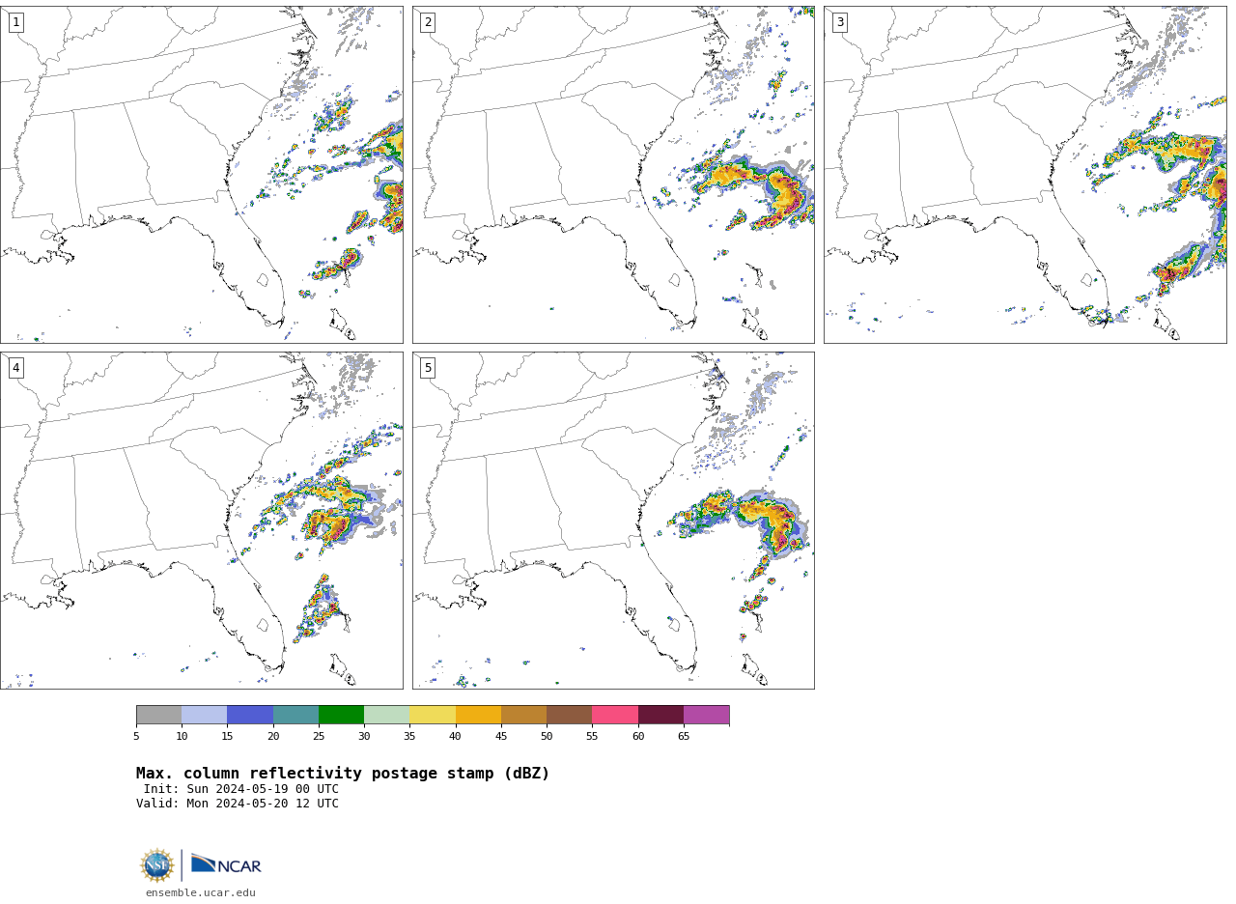Click the colorbar tick label 5
1236x904 pixels.
[136, 737]
